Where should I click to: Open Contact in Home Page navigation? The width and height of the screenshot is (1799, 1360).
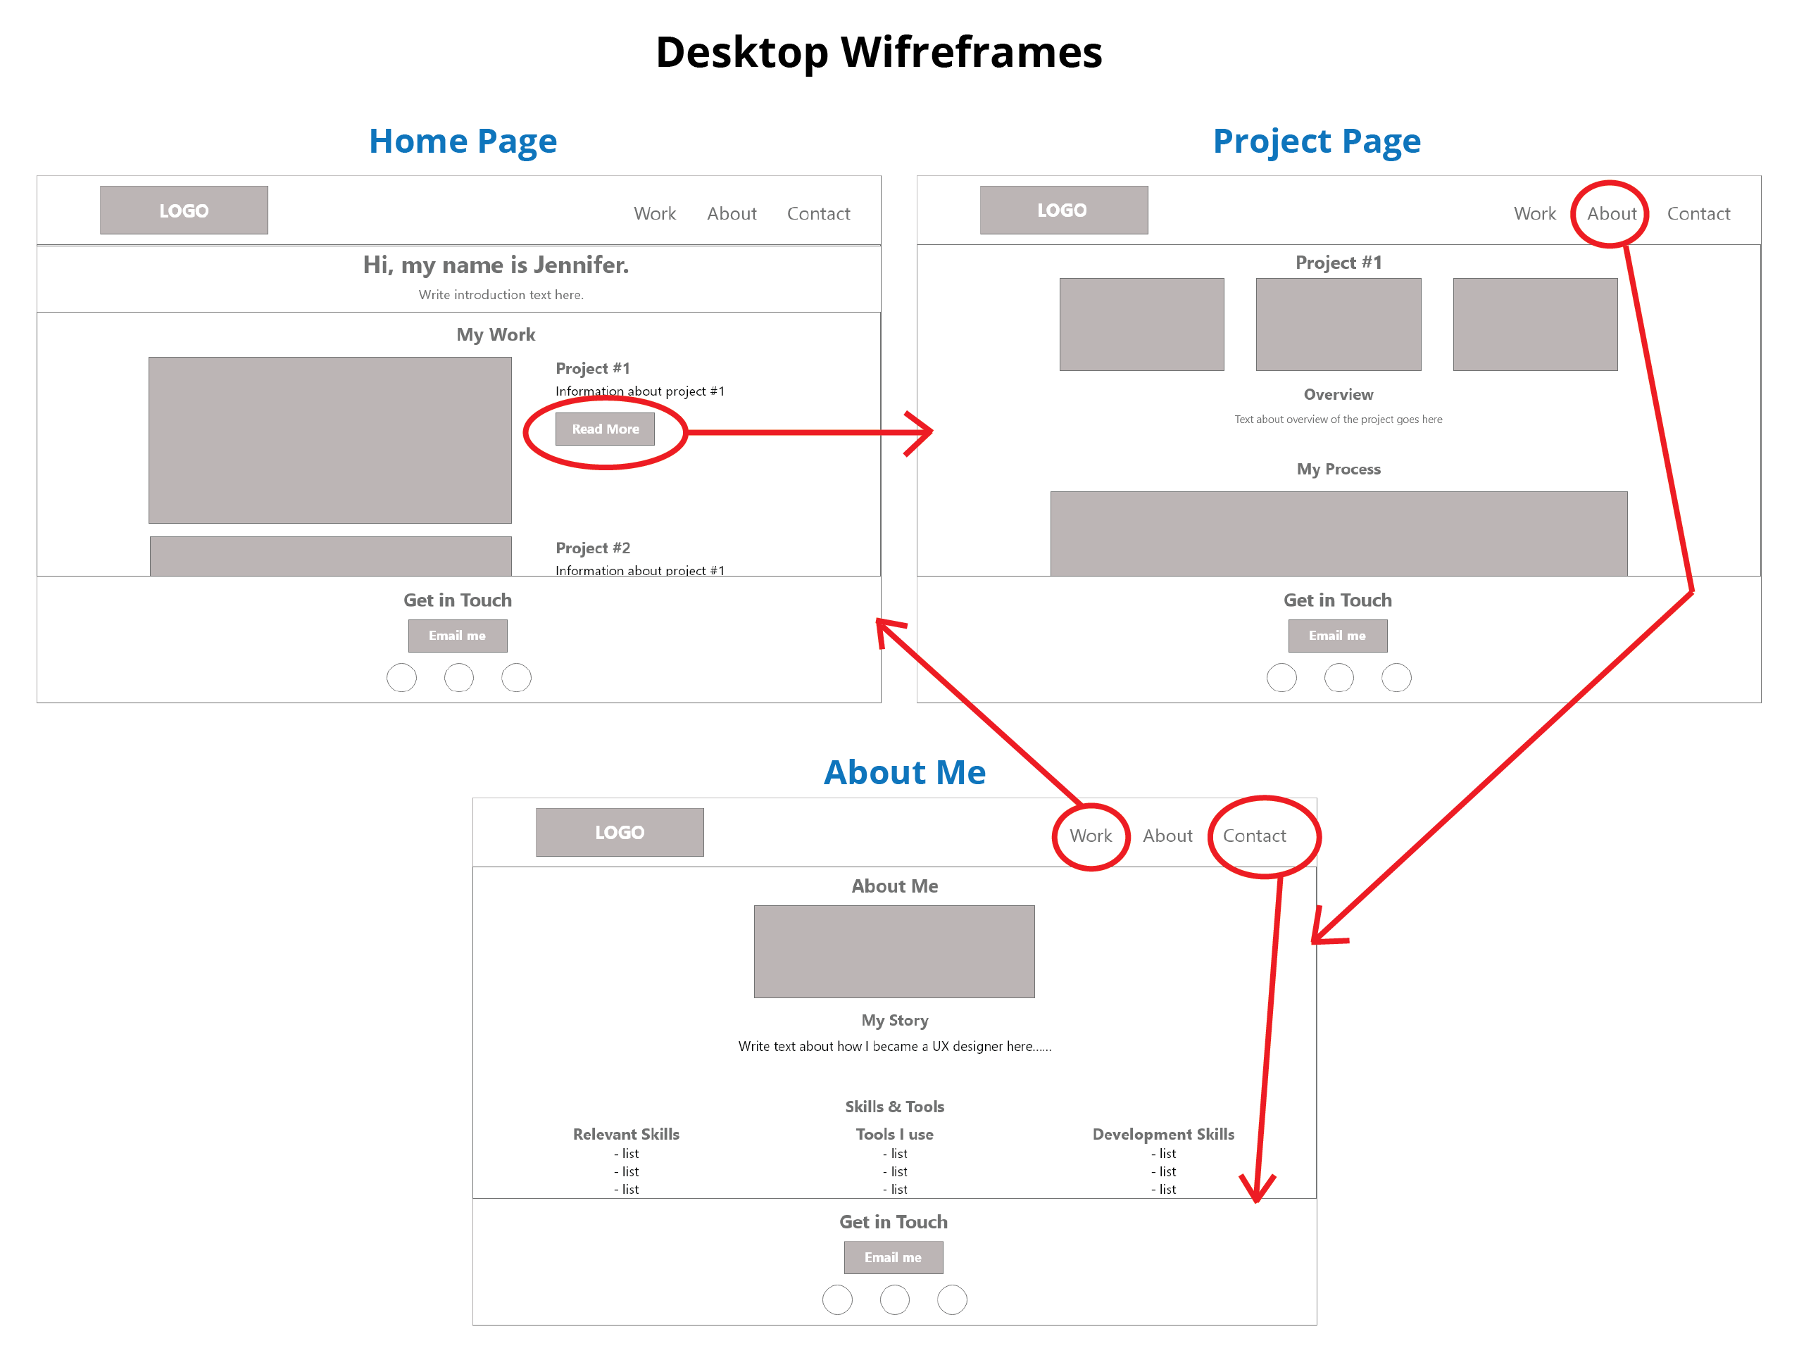tap(818, 214)
